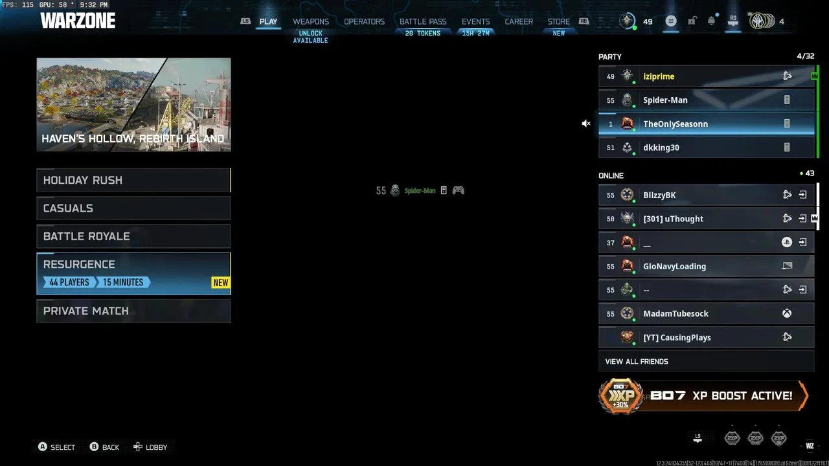This screenshot has width=829, height=466.
Task: Click the 44 PLAYERS tag on Resurgence
Action: (x=69, y=282)
